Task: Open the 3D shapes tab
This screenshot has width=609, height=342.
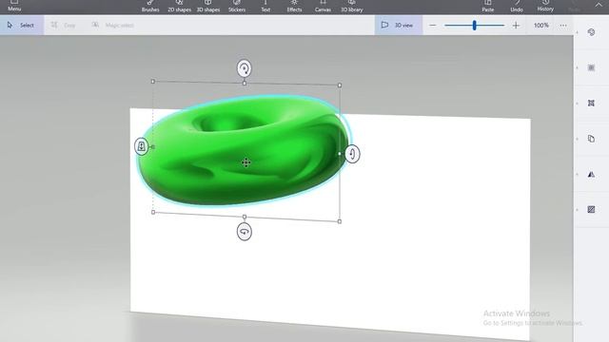Action: 208,7
